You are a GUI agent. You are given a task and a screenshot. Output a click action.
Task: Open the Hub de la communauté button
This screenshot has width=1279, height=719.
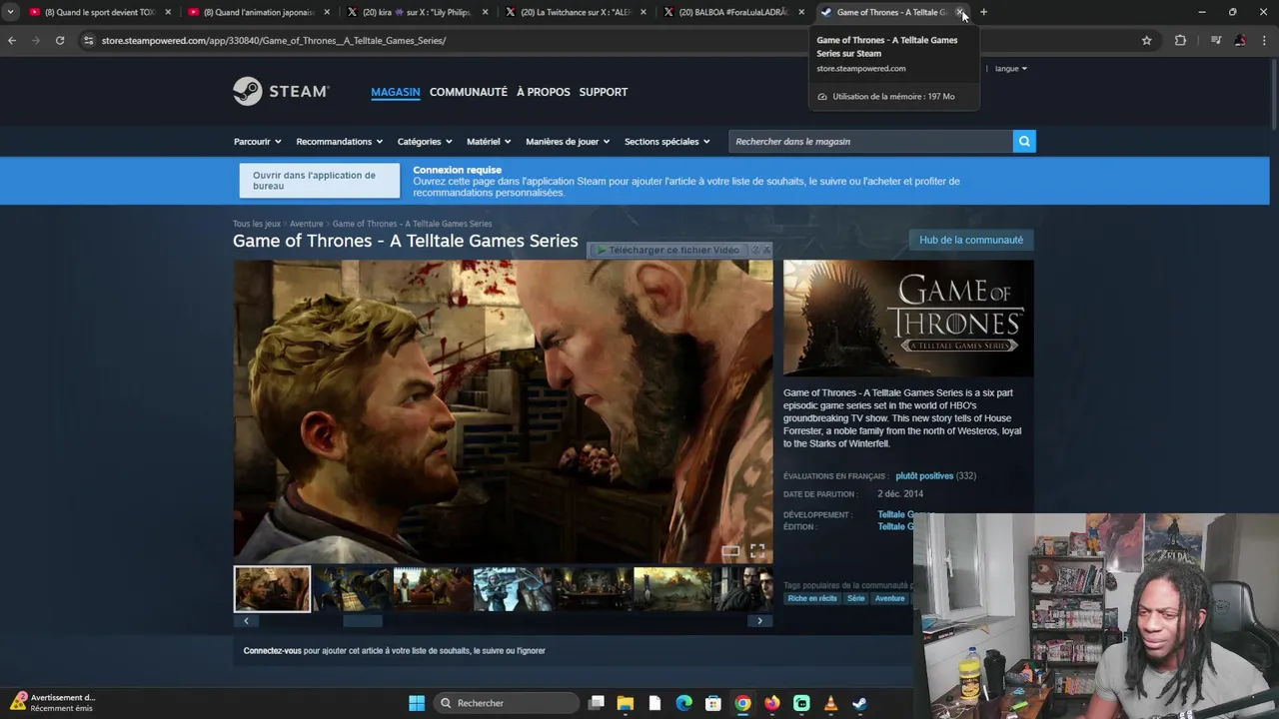tap(971, 240)
